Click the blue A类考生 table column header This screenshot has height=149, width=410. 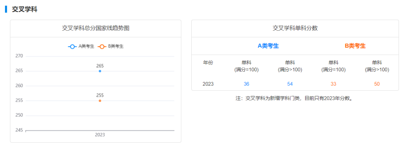(268, 46)
